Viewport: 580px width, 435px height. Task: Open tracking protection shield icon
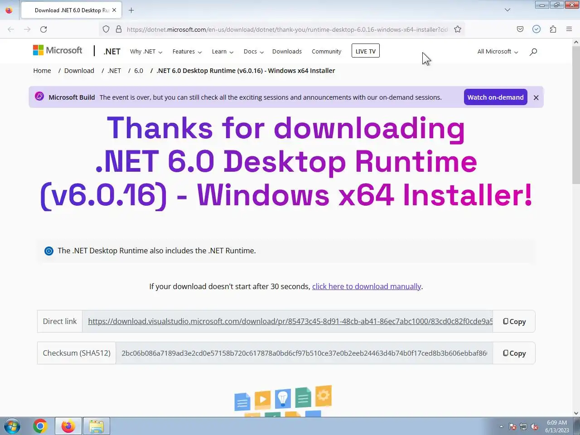pyautogui.click(x=106, y=29)
